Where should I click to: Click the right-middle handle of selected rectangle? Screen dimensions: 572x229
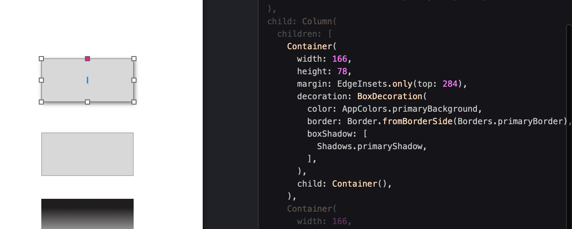[134, 80]
